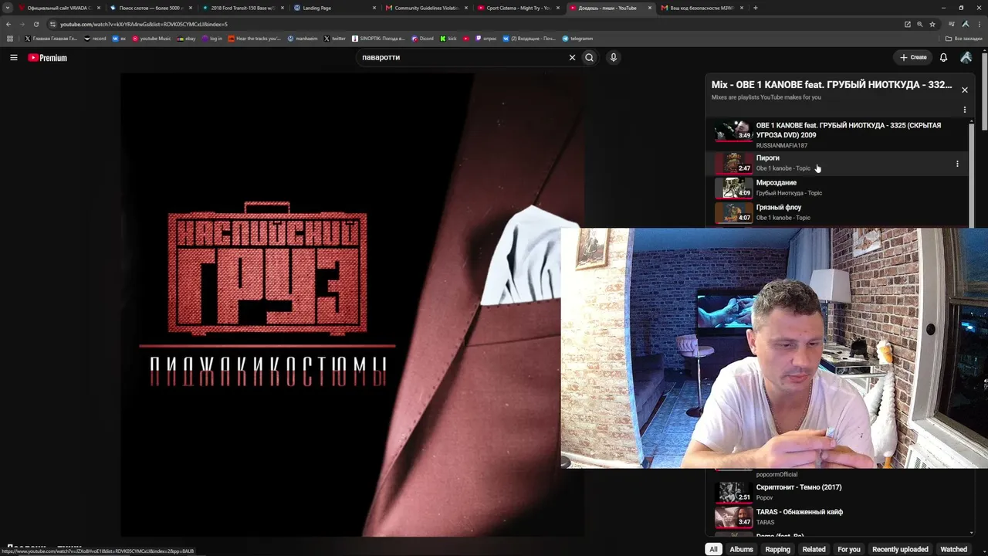The width and height of the screenshot is (988, 556).
Task: Play the OBE 1 KANOBE 3325 track thumbnail
Action: pos(733,131)
